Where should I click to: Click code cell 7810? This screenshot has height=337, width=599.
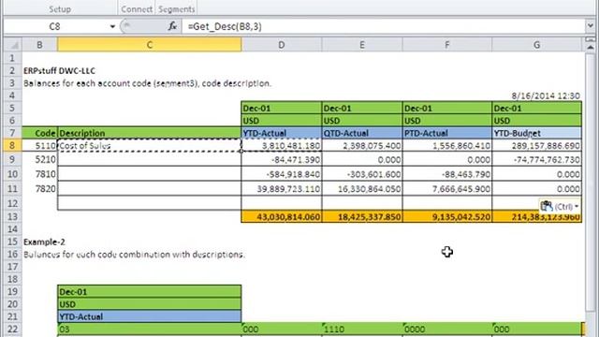click(x=39, y=174)
